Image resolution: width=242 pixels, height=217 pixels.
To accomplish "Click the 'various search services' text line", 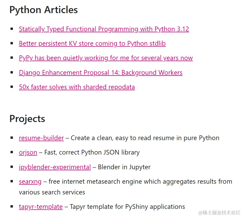I will tap(52, 192).
